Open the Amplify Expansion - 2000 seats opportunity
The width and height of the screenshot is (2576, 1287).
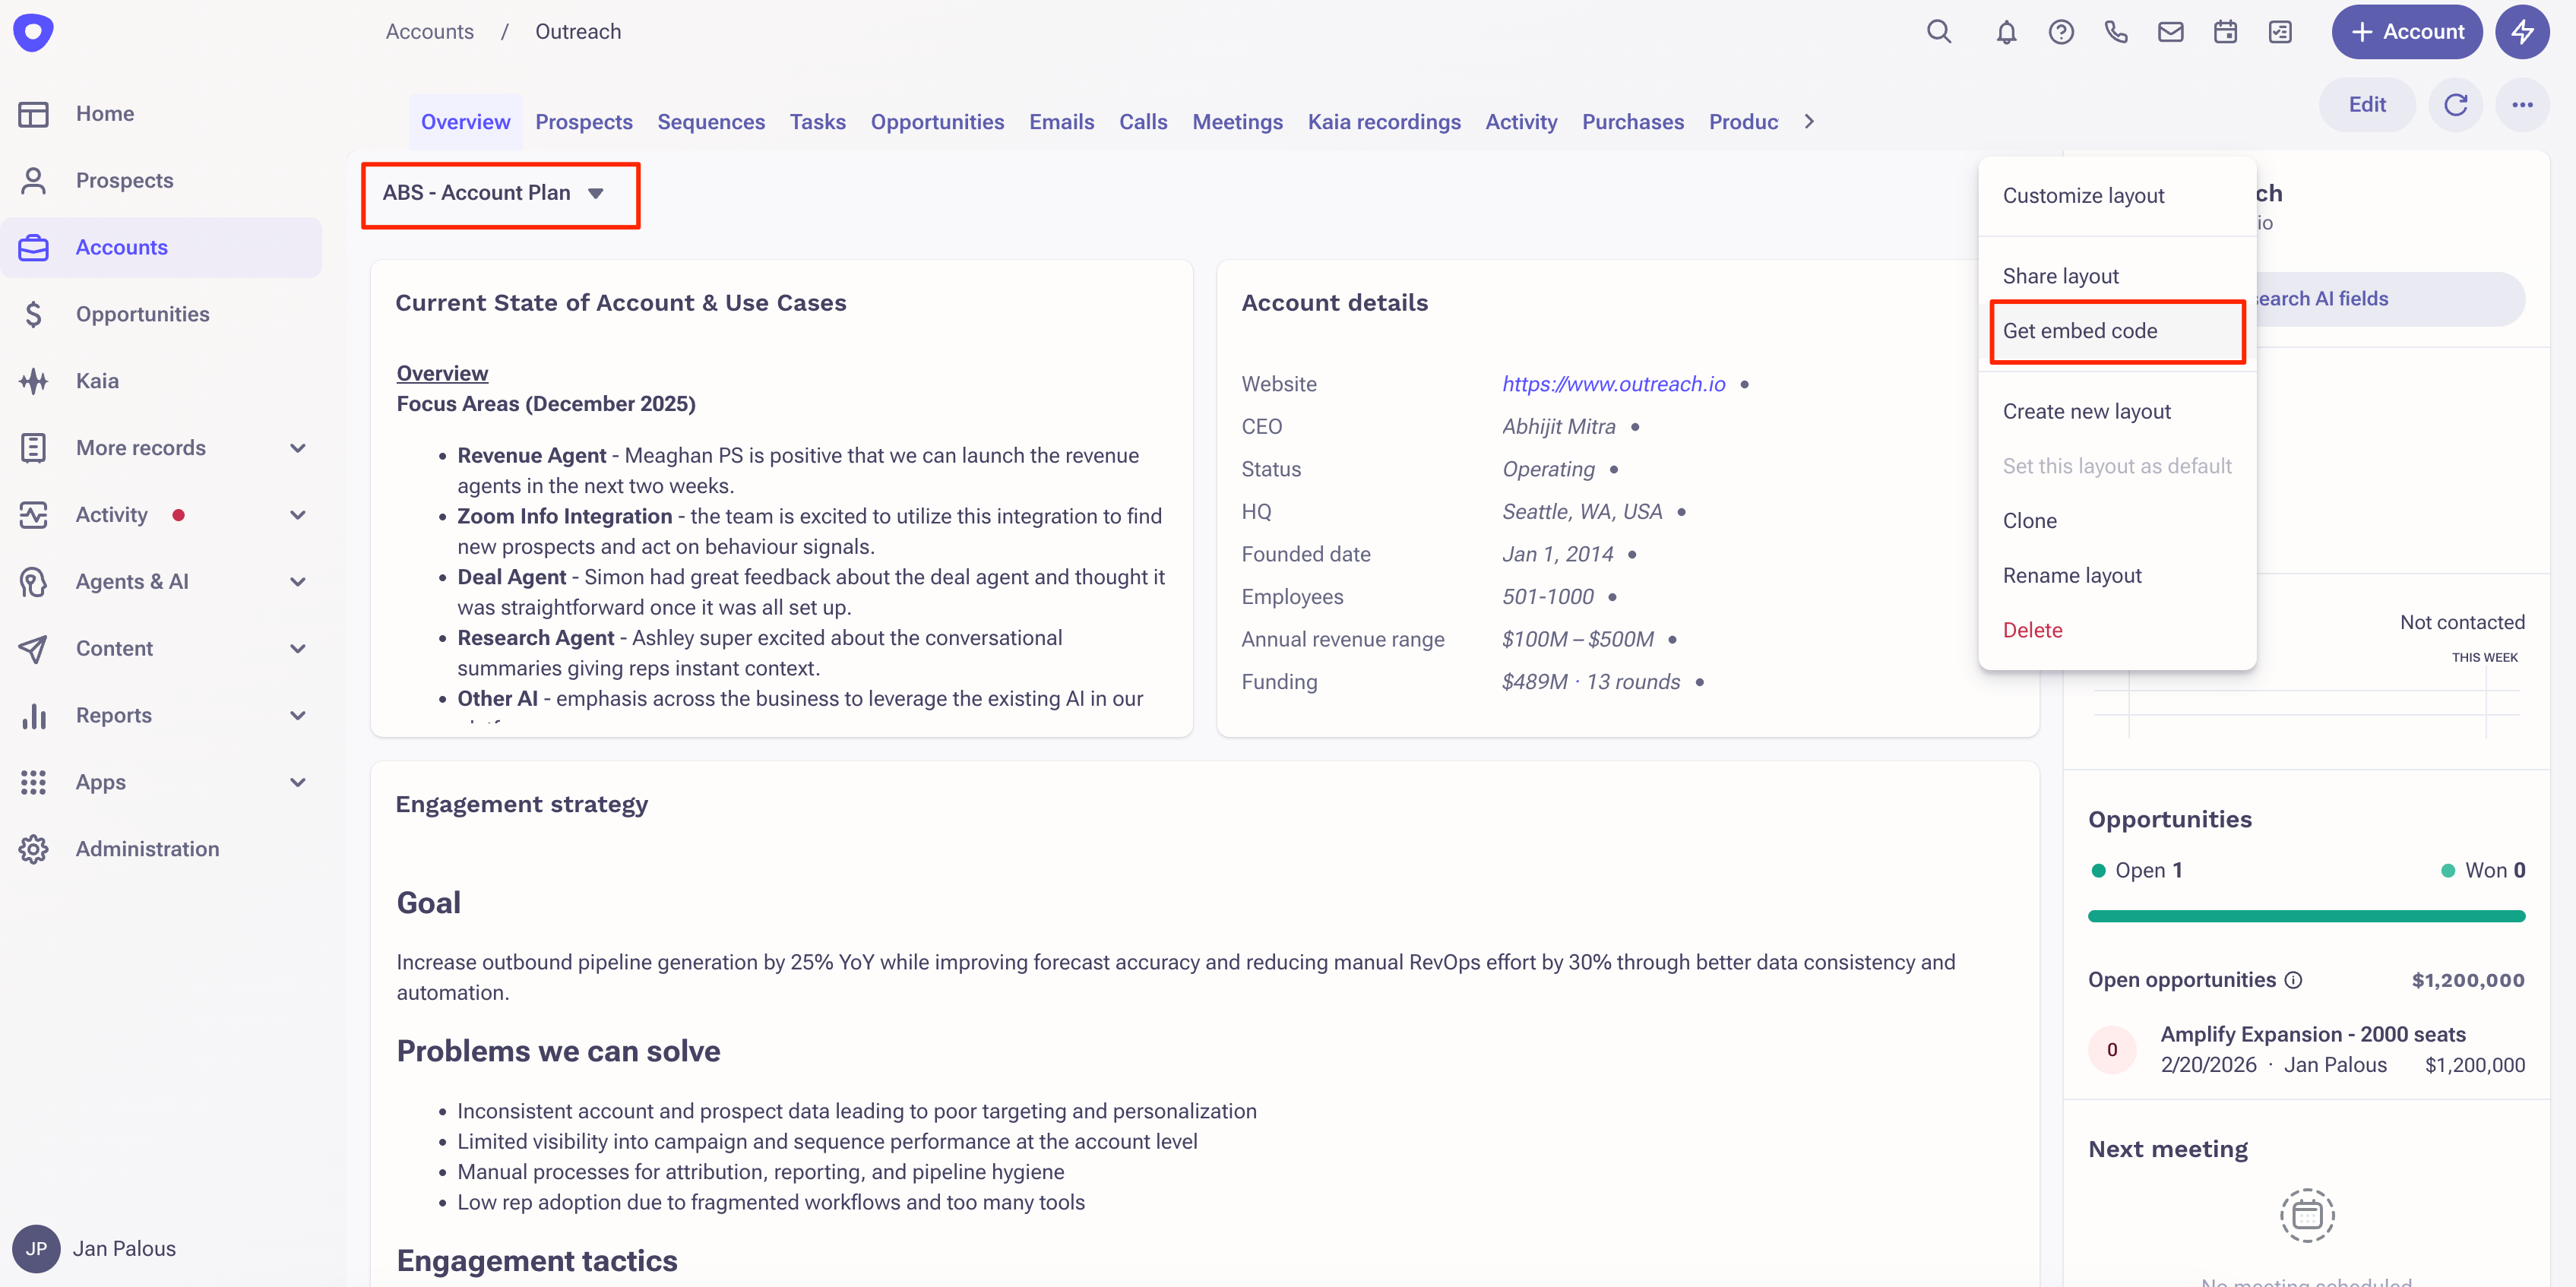(x=2312, y=1034)
